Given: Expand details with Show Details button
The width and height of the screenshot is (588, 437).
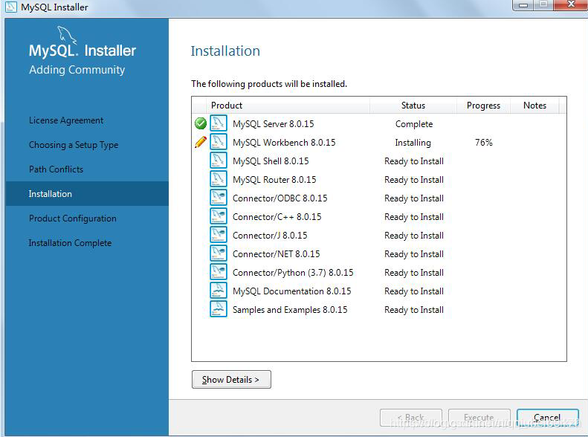Looking at the screenshot, I should [231, 380].
